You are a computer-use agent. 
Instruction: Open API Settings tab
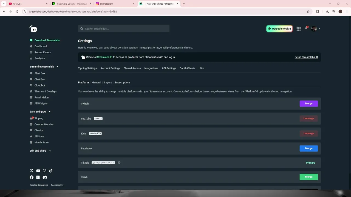[x=169, y=68]
